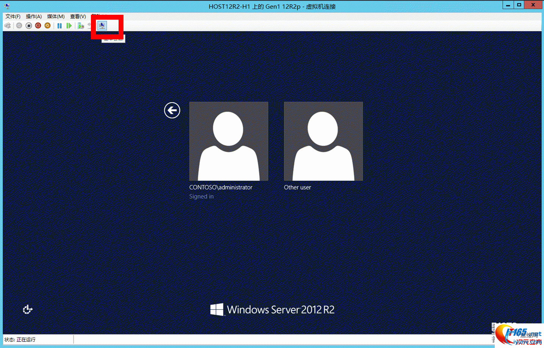Open the window system menu icon in title bar

click(x=7, y=6)
